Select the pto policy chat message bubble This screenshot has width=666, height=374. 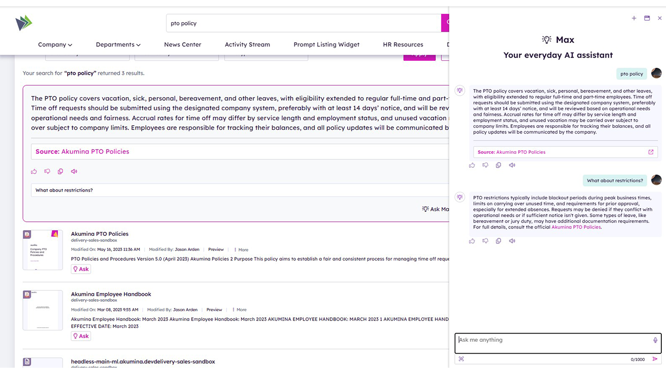pos(632,74)
